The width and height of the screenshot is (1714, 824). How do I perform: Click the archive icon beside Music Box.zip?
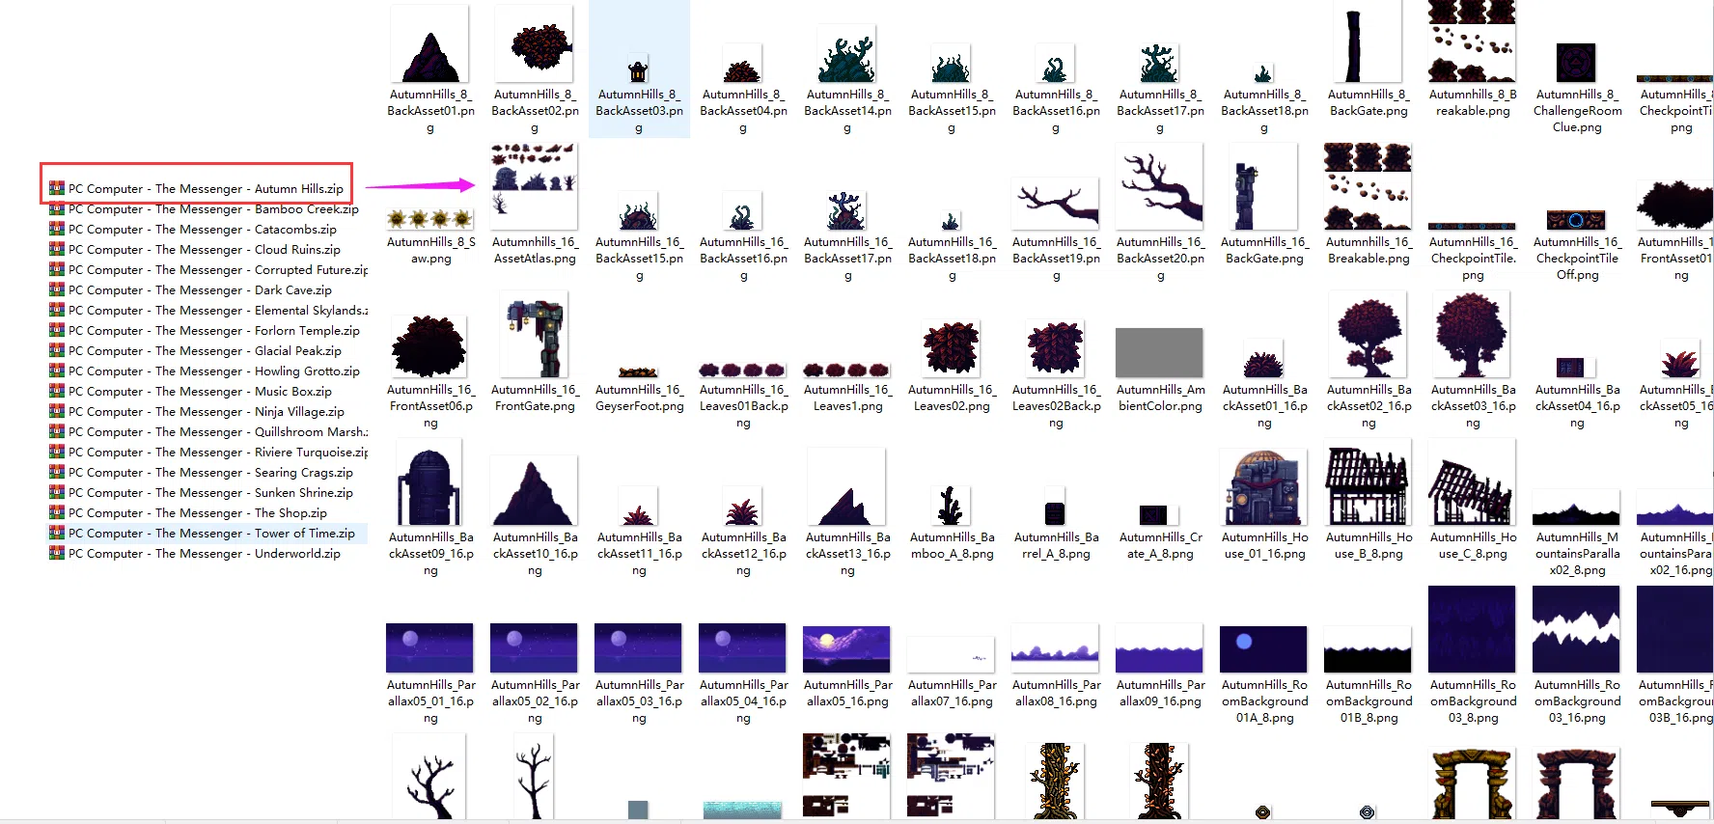click(57, 392)
